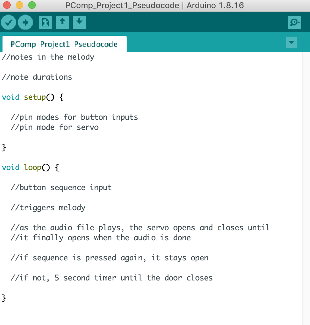The height and width of the screenshot is (325, 310).
Task: Place cursor on the 'void loop() {' line
Action: [30, 168]
